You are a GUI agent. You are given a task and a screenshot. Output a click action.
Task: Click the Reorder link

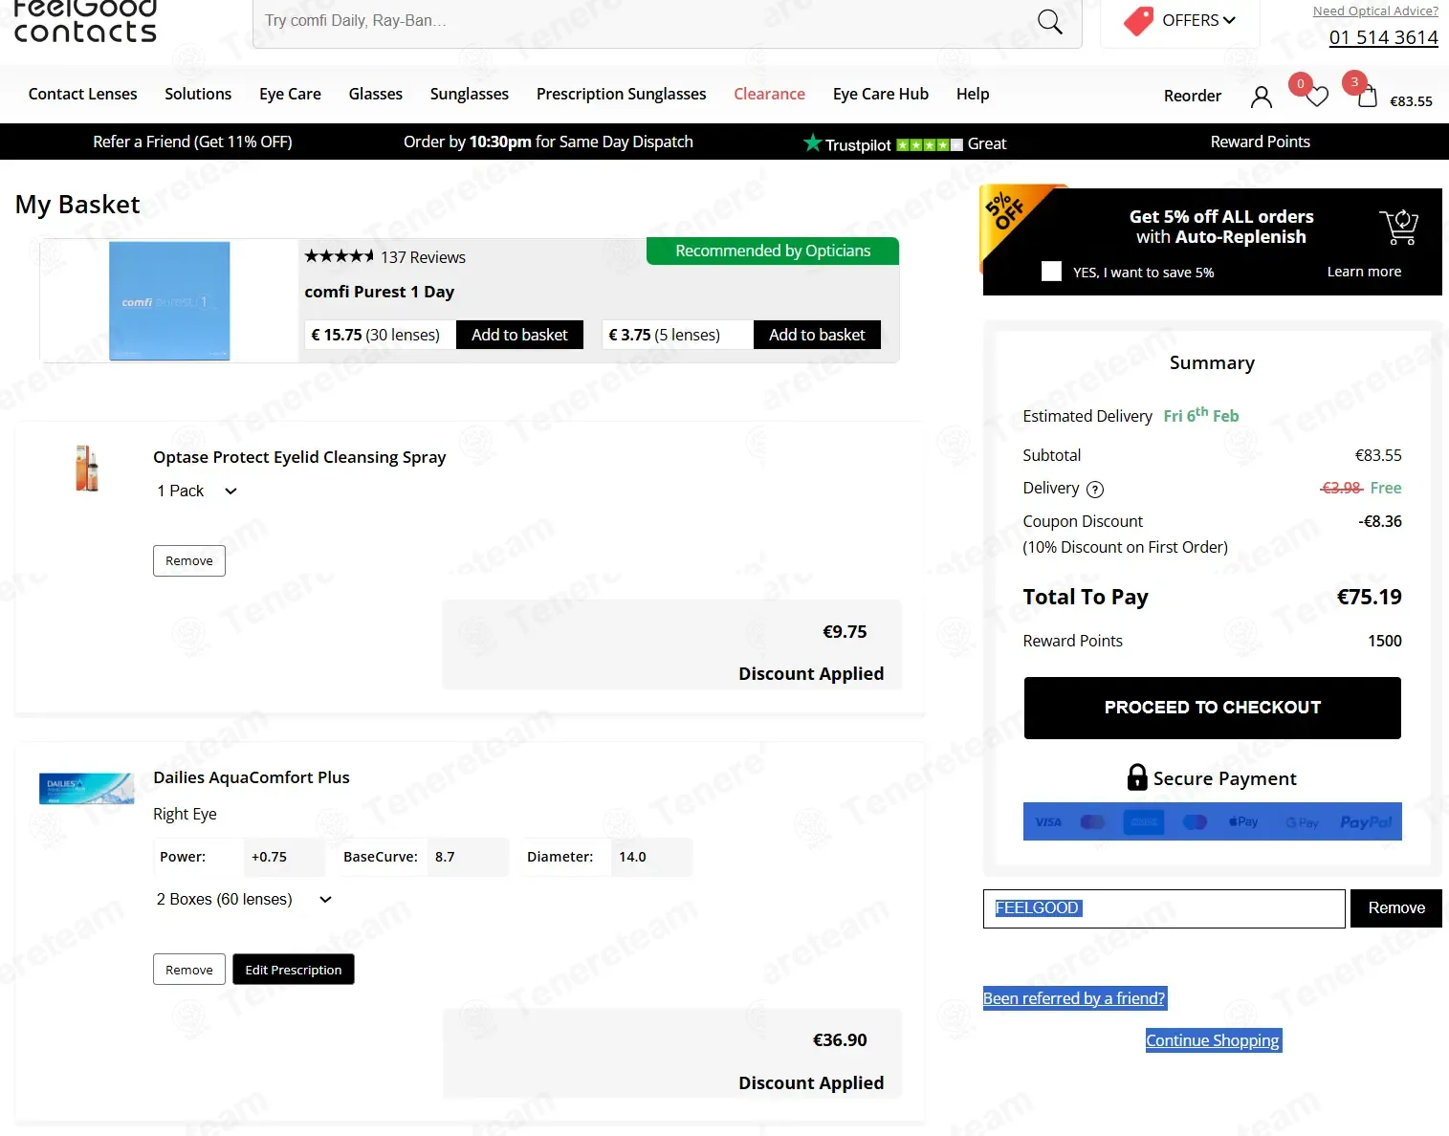pyautogui.click(x=1193, y=96)
